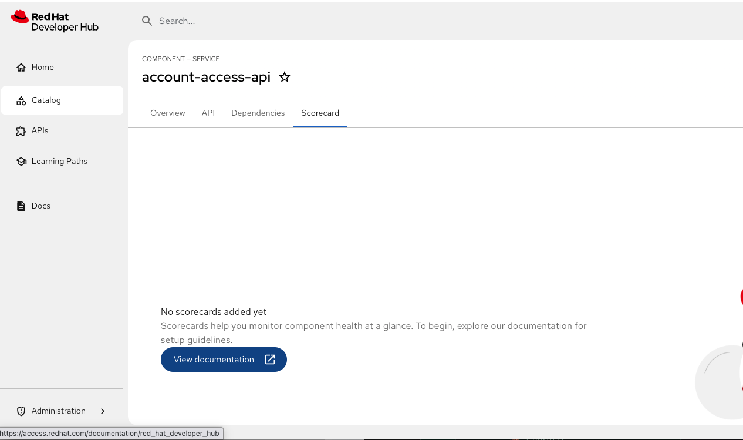Viewport: 743px width, 440px height.
Task: Expand the Administration chevron arrow
Action: 103,411
